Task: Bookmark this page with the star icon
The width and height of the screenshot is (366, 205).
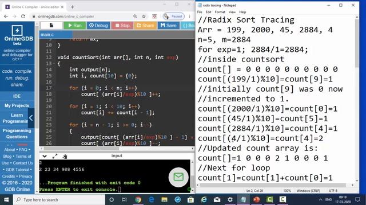Action: (x=144, y=17)
